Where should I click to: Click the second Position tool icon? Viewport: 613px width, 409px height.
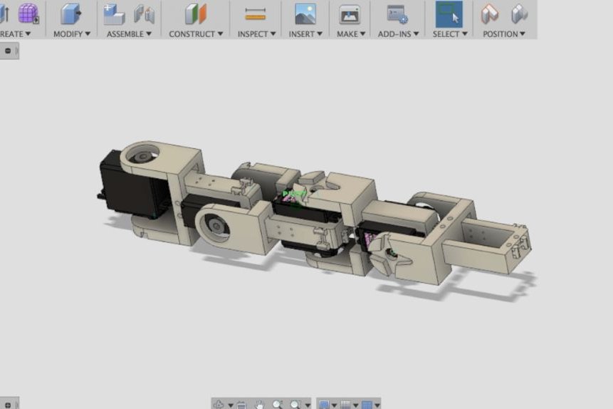[520, 14]
